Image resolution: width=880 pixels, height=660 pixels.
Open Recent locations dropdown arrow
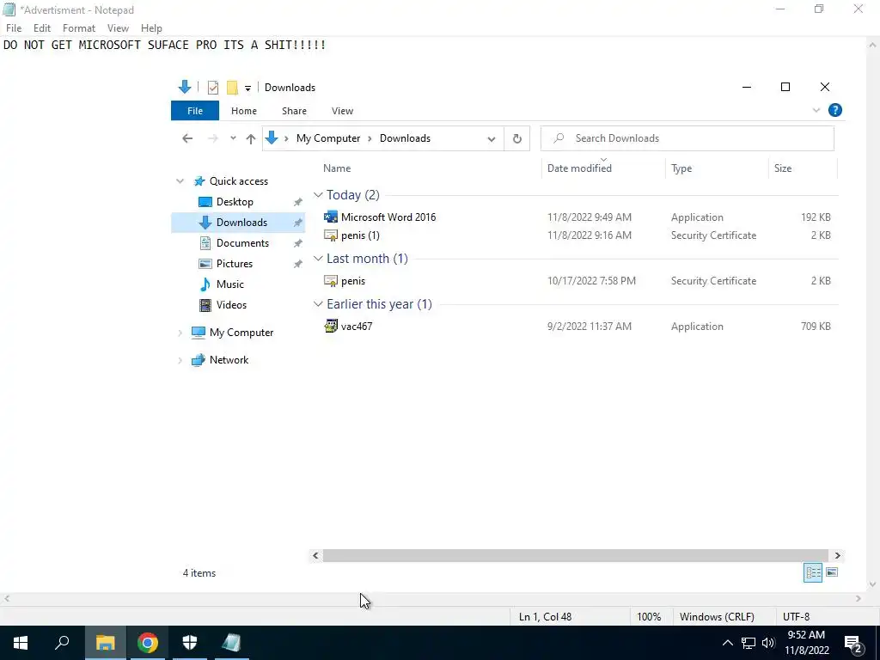[233, 138]
